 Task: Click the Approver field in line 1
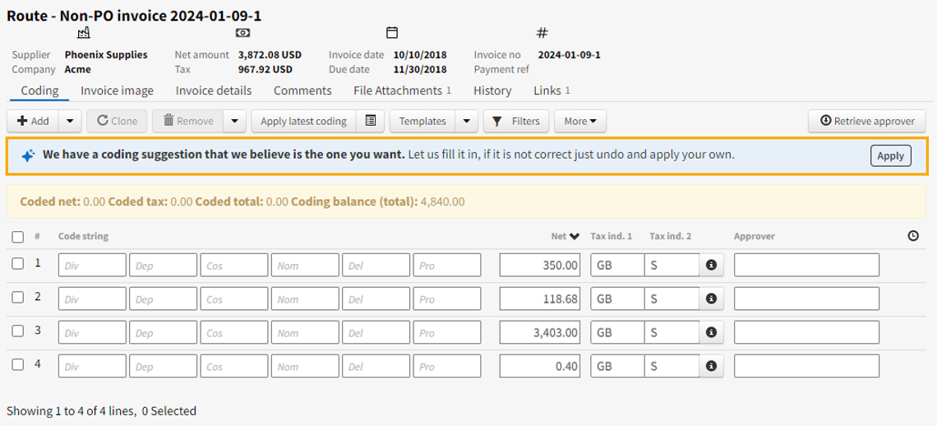coord(807,265)
